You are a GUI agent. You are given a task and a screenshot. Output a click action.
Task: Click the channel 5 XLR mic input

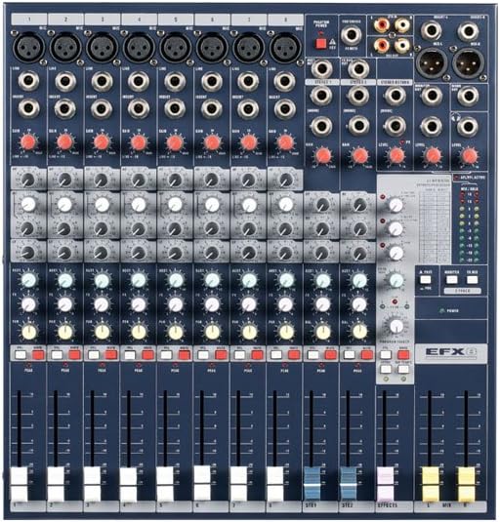pos(175,47)
